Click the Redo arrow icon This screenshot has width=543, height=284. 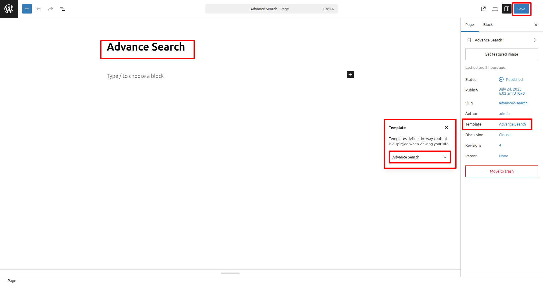51,9
